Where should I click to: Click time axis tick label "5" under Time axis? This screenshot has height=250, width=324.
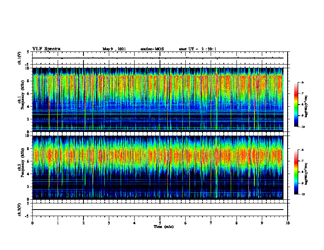160,223
